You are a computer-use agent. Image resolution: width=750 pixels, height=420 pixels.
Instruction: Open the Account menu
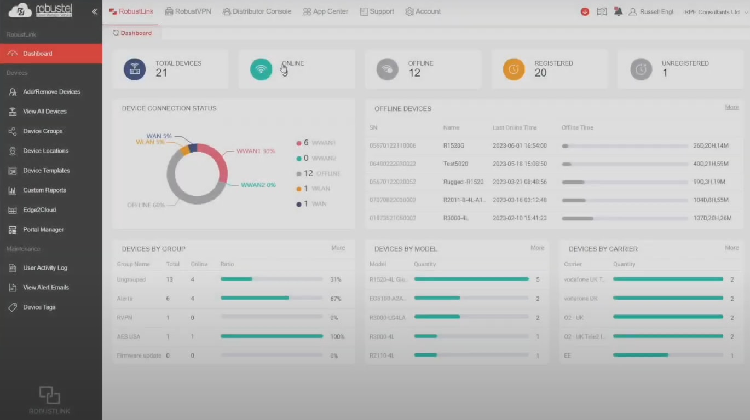click(423, 11)
